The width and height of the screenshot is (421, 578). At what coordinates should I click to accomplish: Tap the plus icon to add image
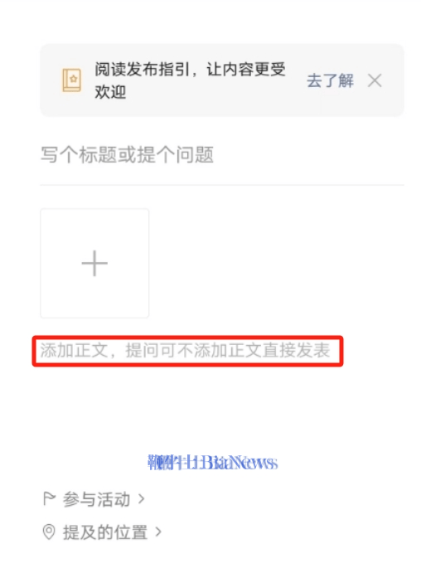point(94,263)
